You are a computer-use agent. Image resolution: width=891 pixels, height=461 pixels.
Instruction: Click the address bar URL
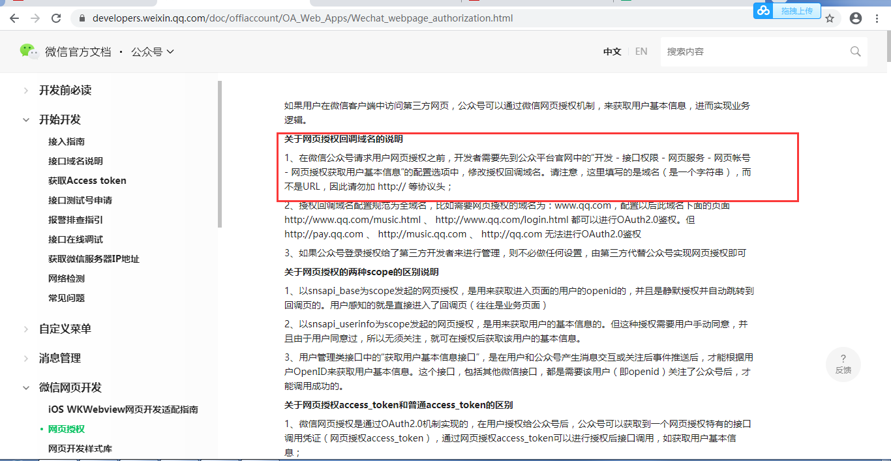click(303, 18)
